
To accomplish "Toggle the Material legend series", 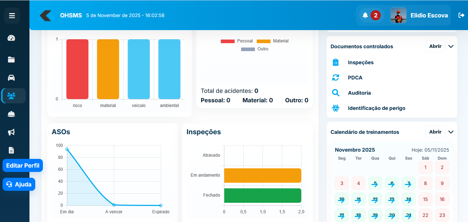I will (x=273, y=41).
